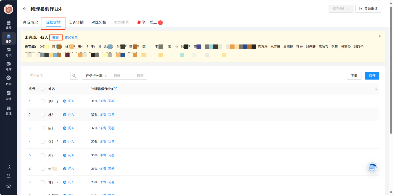393x195 pixels.
Task: Open the settings gear in the sidebar
Action: [8, 186]
